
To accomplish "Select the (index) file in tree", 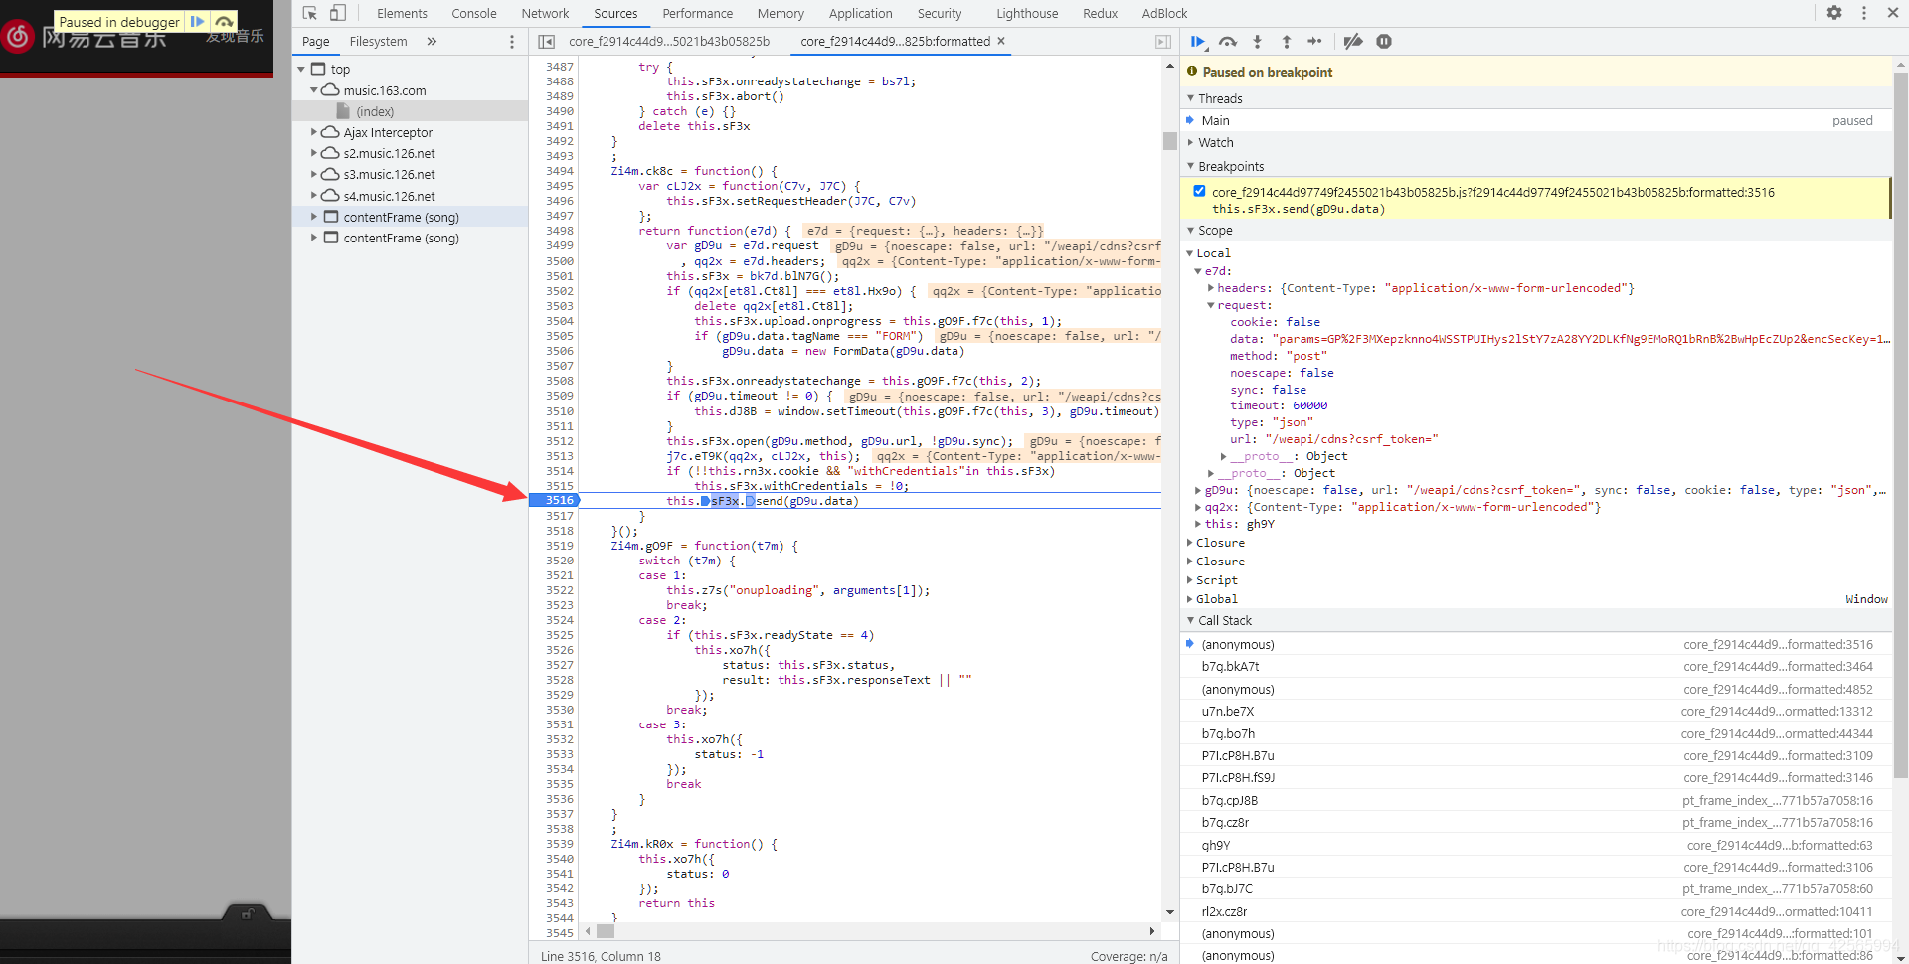I will (375, 111).
